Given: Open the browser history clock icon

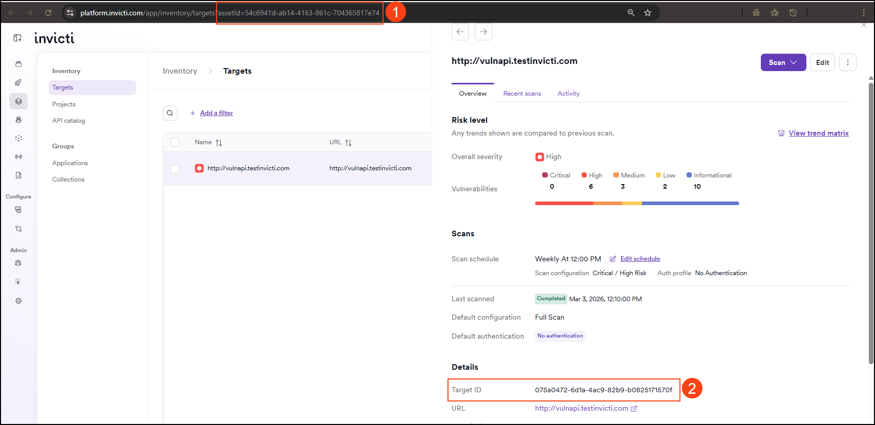Looking at the screenshot, I should click(793, 13).
